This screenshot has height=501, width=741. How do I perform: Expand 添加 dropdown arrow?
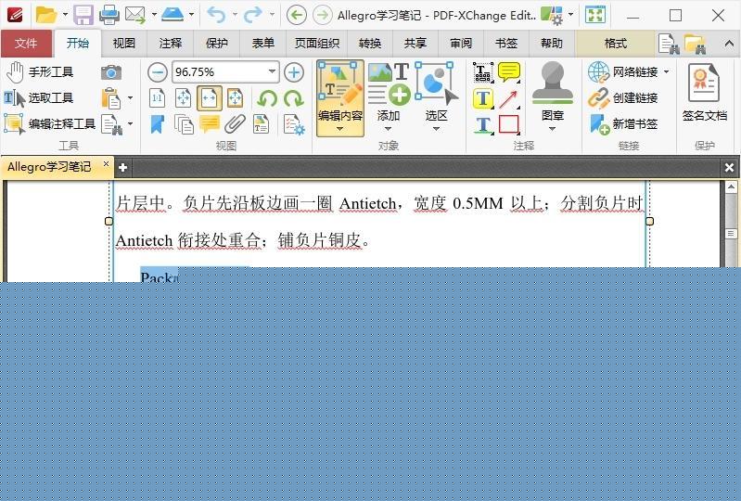(x=388, y=129)
